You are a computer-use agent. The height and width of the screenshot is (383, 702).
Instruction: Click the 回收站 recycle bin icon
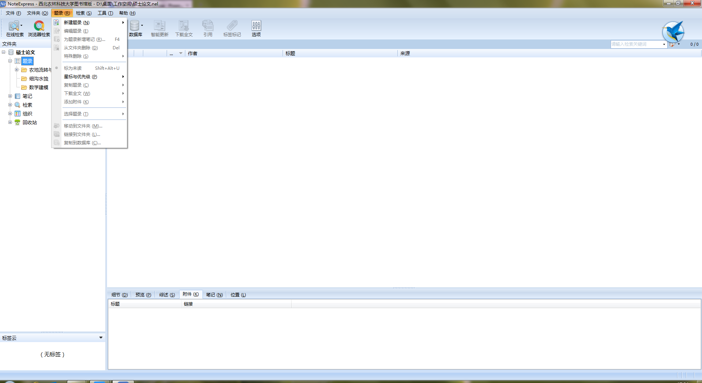click(17, 122)
